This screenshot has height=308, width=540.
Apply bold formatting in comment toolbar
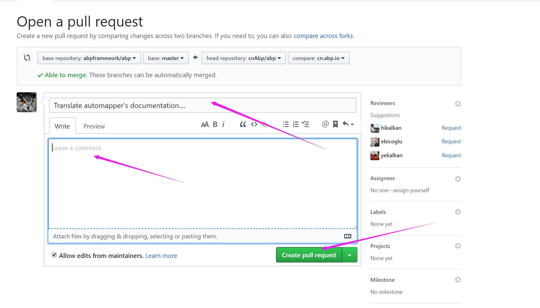215,124
